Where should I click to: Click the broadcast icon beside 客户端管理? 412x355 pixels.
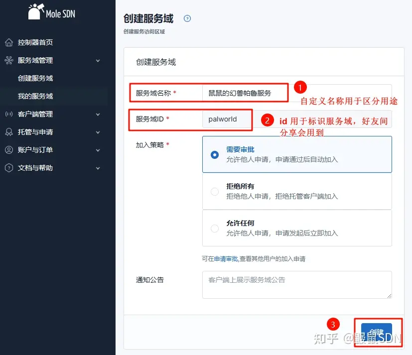tap(9, 114)
